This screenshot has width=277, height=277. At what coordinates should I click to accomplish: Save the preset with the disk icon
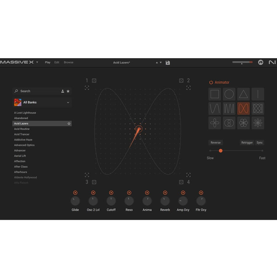[168, 62]
